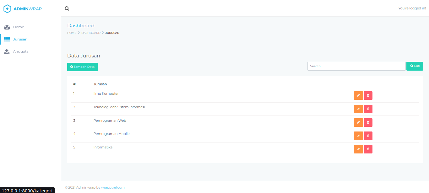
Task: Delete the Ilmu Komputer row
Action: 368,96
